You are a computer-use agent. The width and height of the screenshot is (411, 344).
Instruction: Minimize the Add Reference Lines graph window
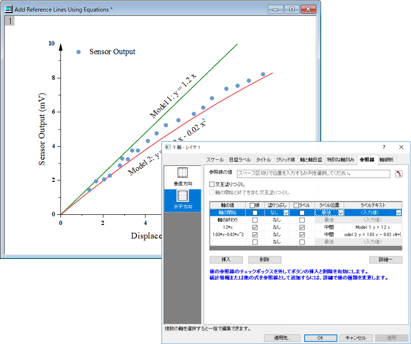tap(275, 10)
